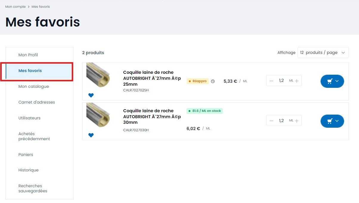
Task: Open the Utilisateurs section
Action: click(x=29, y=118)
